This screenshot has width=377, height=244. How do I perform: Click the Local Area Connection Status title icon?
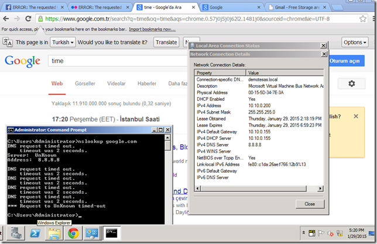point(193,46)
